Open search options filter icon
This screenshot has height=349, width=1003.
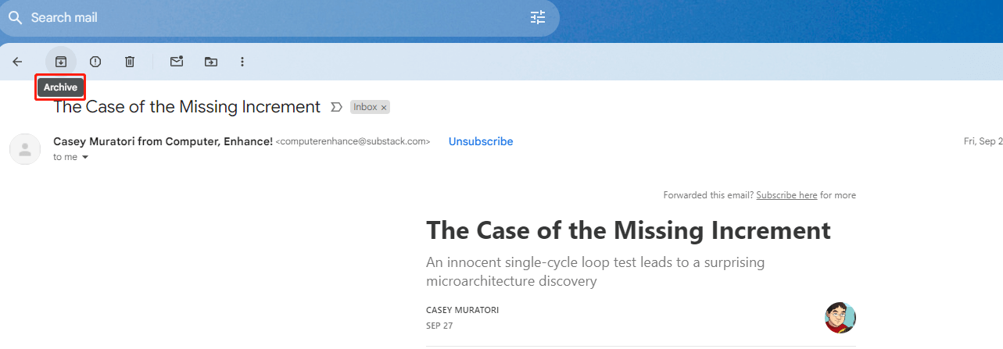538,17
